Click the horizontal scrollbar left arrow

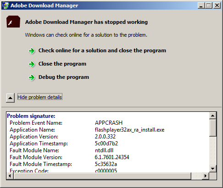10,176
